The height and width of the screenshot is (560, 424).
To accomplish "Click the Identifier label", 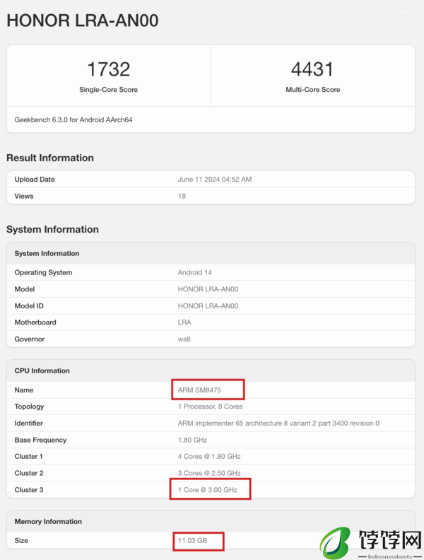I will tap(28, 424).
